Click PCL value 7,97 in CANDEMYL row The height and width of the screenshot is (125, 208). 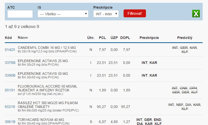(x=102, y=50)
